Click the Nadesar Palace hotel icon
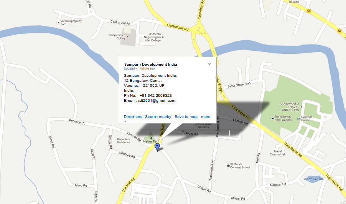 coord(299,119)
